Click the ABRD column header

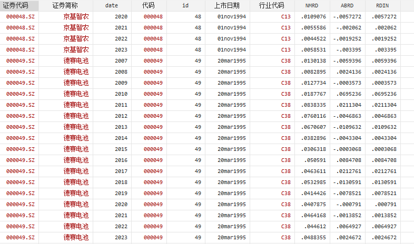[x=347, y=6]
